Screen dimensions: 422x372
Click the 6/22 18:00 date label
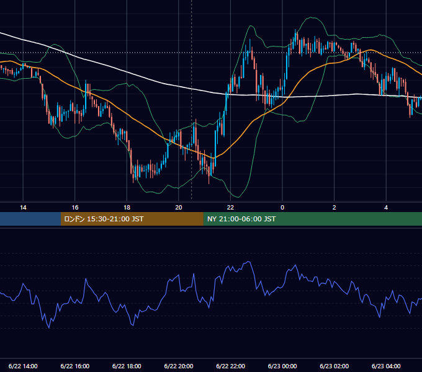(127, 366)
